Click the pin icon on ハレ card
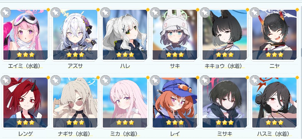The height and width of the screenshot is (139, 302). (x=105, y=13)
